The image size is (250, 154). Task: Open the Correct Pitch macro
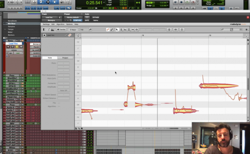coord(169,29)
